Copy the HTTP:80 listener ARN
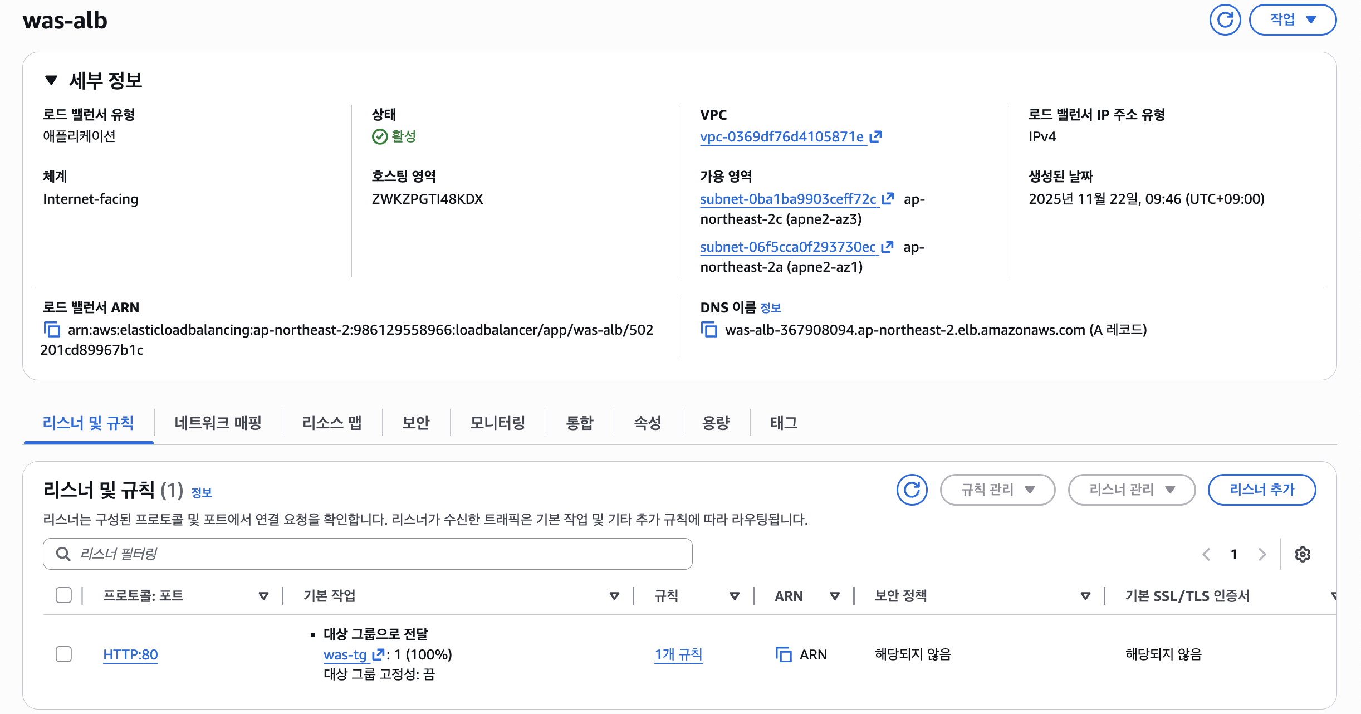This screenshot has height=714, width=1361. click(x=784, y=654)
